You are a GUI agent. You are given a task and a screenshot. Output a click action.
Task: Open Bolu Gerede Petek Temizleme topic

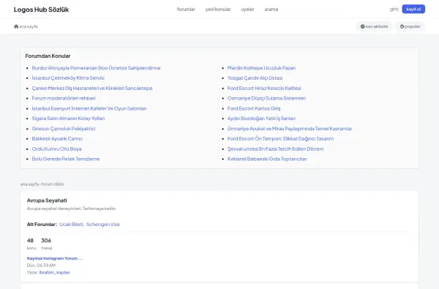[x=66, y=159]
